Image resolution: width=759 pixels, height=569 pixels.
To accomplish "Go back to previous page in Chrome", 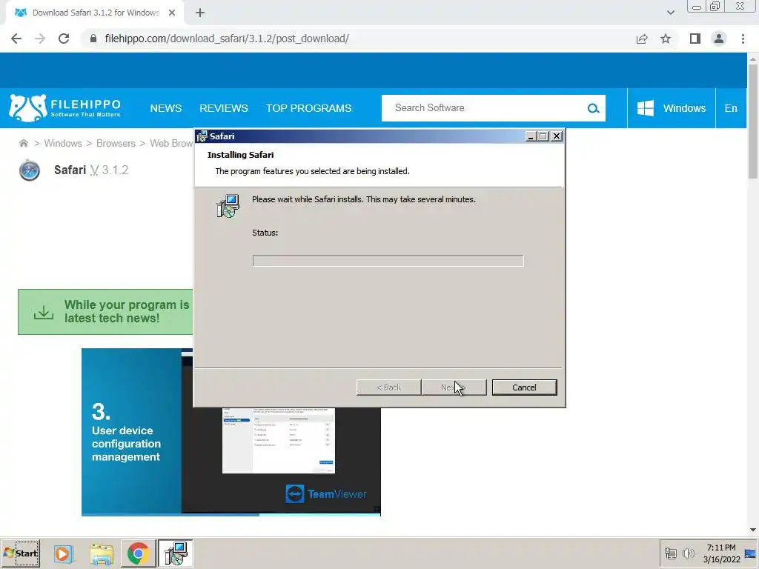I will (16, 39).
